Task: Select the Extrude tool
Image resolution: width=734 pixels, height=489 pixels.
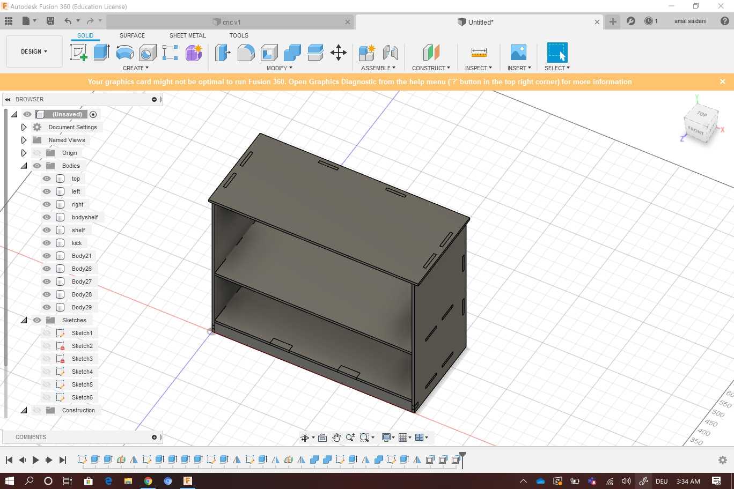Action: tap(101, 53)
